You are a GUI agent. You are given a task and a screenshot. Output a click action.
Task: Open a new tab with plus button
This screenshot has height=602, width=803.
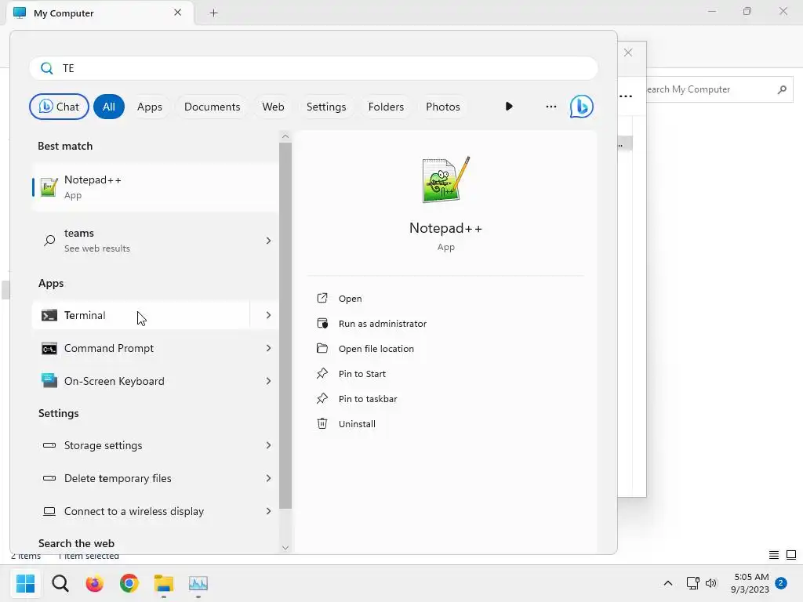pos(213,13)
